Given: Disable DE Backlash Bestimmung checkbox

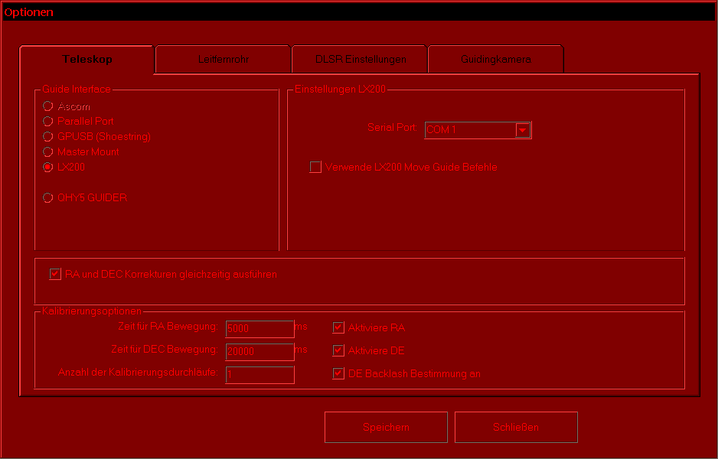Looking at the screenshot, I should [338, 374].
